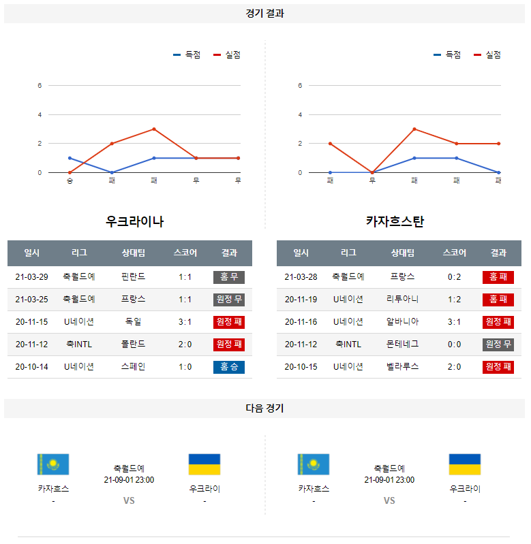
Task: Click Ukraine flag in left next-match panel
Action: (204, 464)
